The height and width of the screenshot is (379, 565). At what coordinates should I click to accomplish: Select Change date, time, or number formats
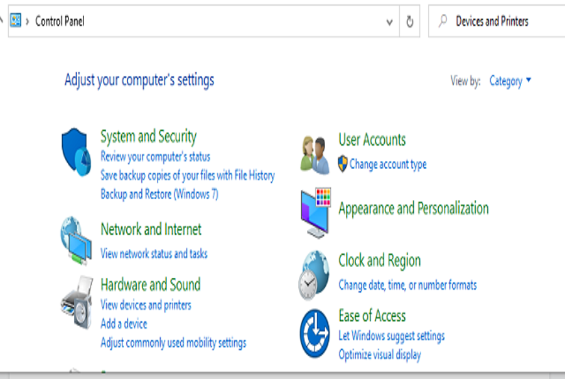407,285
